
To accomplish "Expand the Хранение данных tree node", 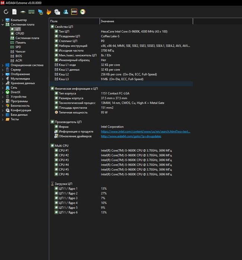I will (3, 83).
